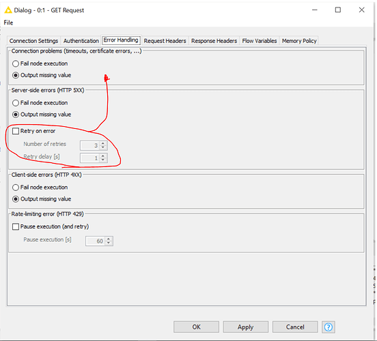
Task: Click the OK button
Action: point(196,327)
